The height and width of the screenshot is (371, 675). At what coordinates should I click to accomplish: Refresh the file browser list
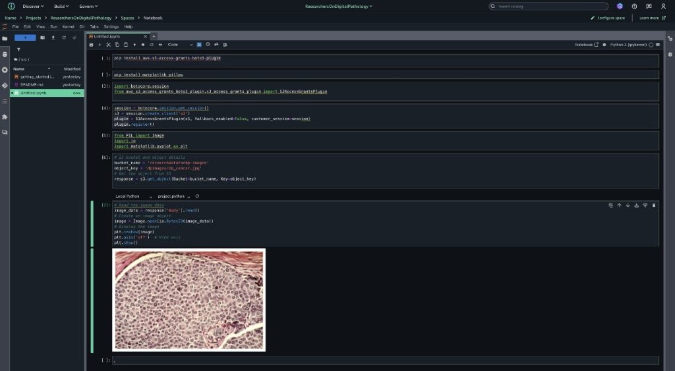(64, 38)
